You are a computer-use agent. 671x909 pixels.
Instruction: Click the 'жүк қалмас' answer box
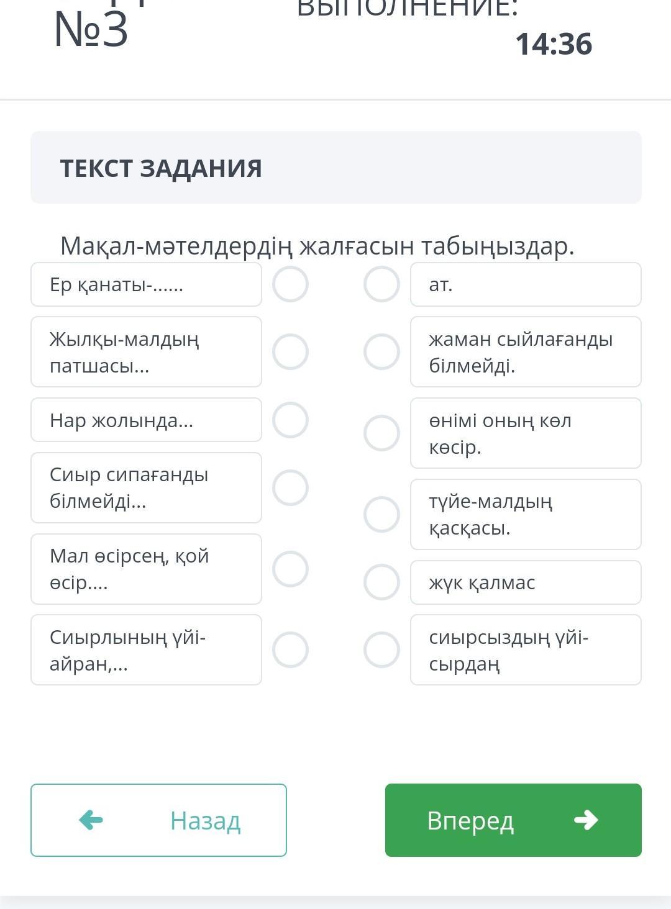[525, 582]
